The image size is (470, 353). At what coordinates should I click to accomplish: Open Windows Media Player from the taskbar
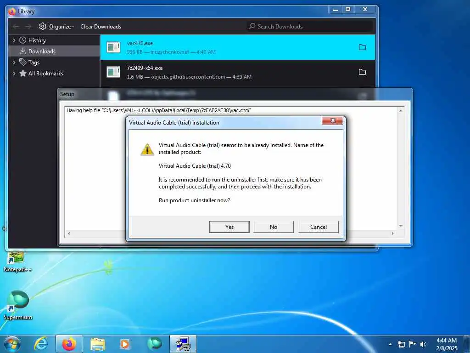click(125, 344)
